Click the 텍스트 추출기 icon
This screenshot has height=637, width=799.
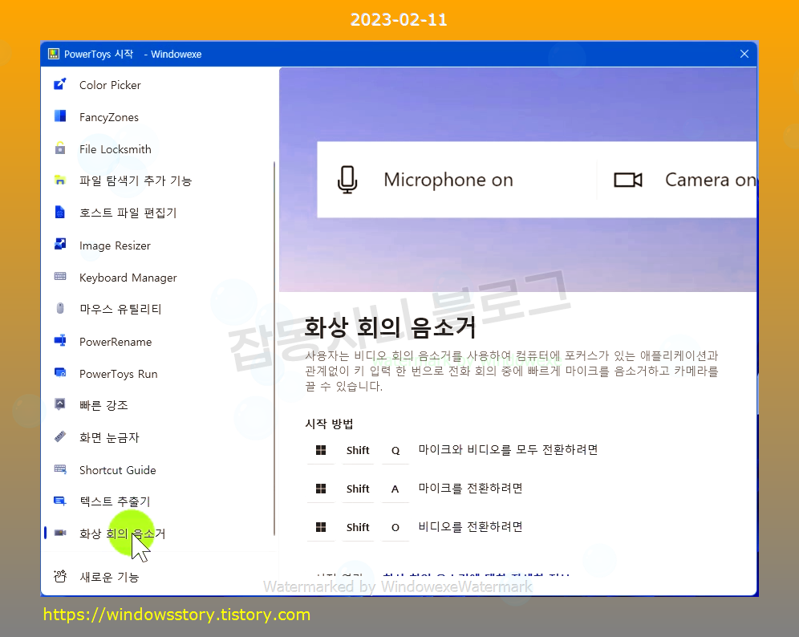tap(60, 501)
